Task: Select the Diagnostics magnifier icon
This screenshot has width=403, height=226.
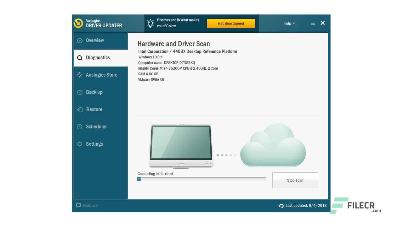Action: point(79,58)
